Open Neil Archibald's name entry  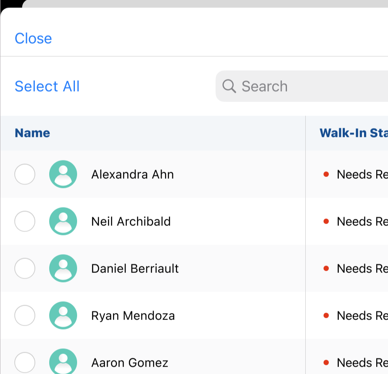point(131,221)
